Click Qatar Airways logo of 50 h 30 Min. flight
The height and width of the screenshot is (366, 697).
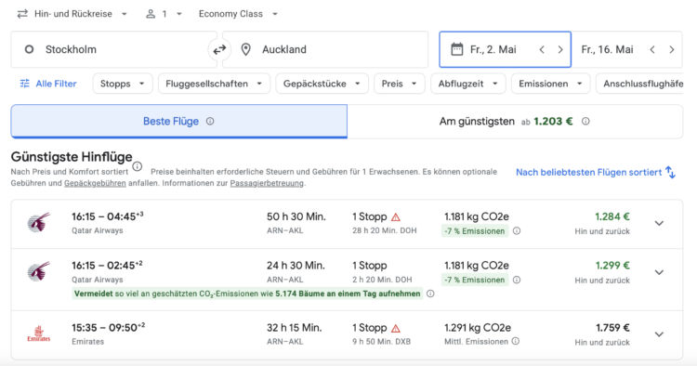39,223
